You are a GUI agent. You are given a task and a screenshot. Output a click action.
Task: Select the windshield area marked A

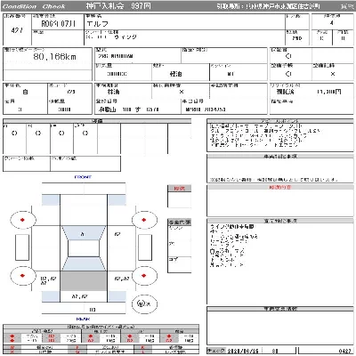[84, 233]
